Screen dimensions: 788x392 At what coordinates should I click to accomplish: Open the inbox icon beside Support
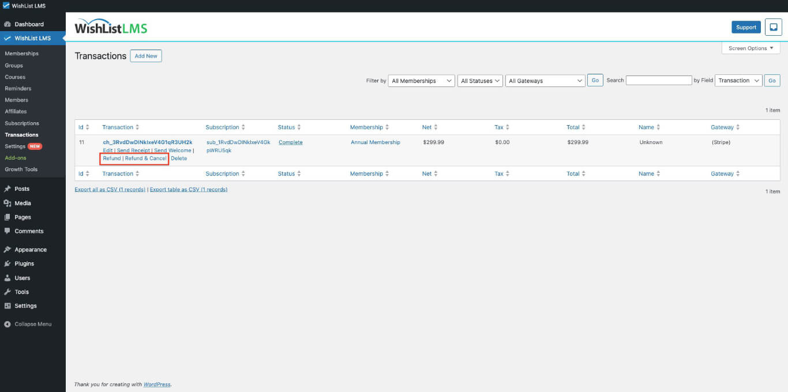773,27
